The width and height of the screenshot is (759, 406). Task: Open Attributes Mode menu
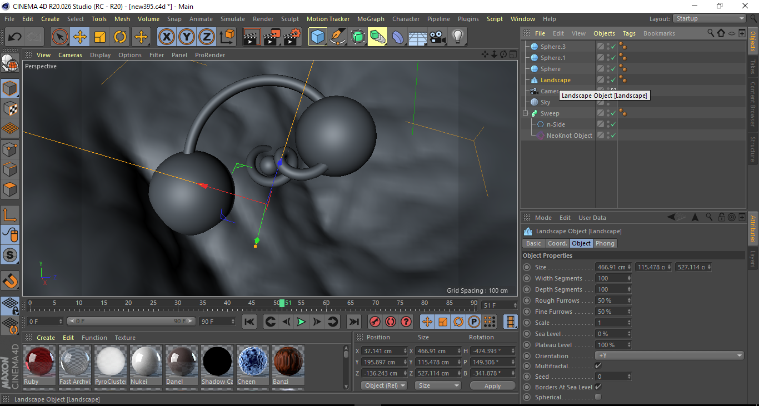pos(543,218)
